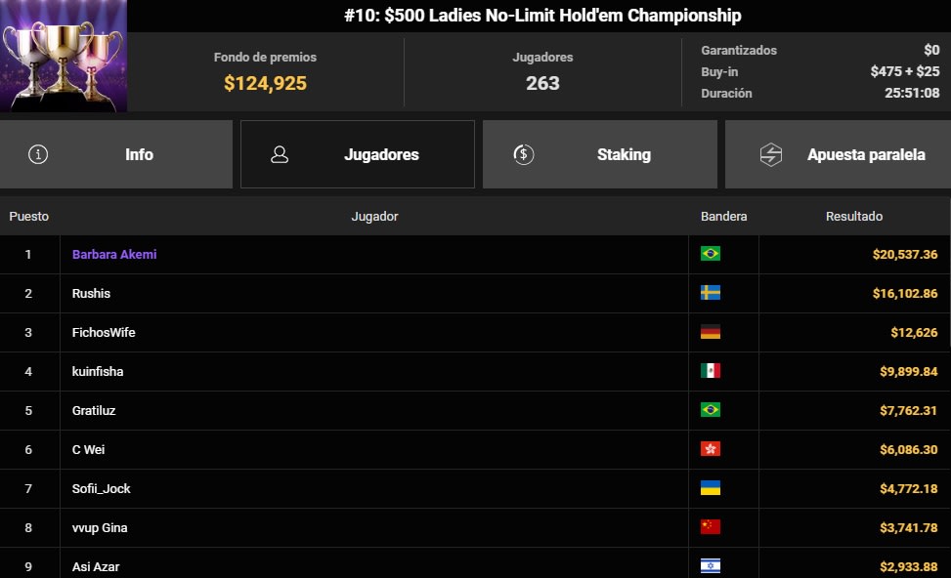Click the Resultado column header
This screenshot has width=951, height=578.
click(x=855, y=216)
